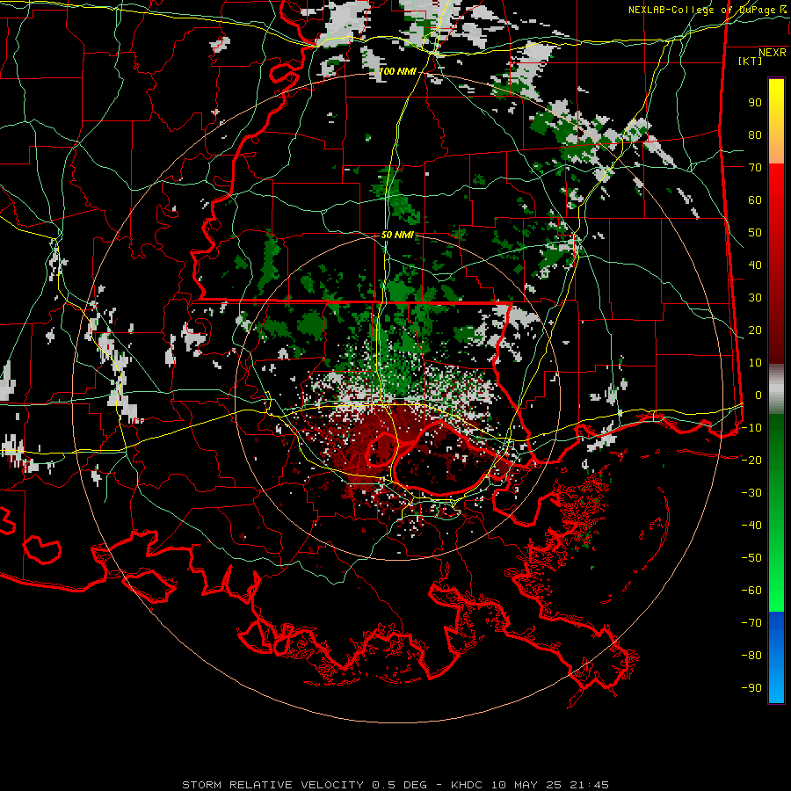This screenshot has width=791, height=791.
Task: Click the 0 knots scale label
Action: pos(758,395)
